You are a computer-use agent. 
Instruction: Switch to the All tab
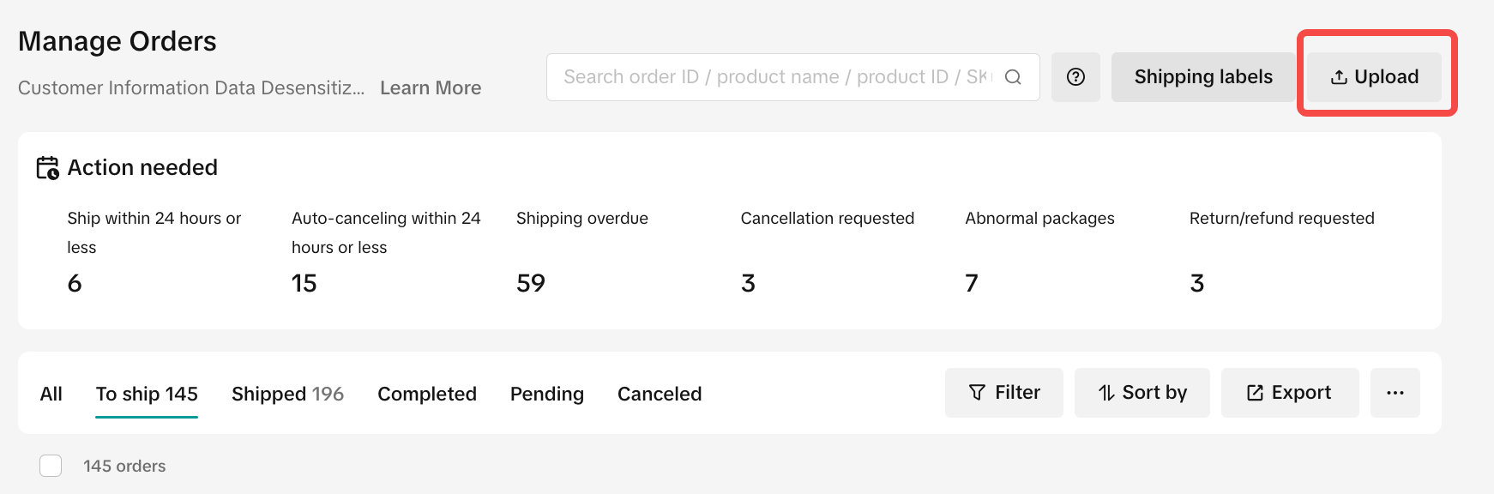pos(51,394)
